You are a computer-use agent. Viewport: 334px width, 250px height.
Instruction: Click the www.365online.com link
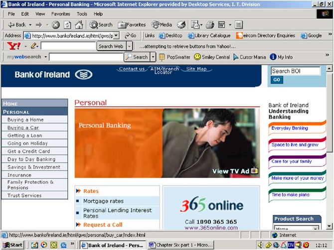tap(211, 228)
